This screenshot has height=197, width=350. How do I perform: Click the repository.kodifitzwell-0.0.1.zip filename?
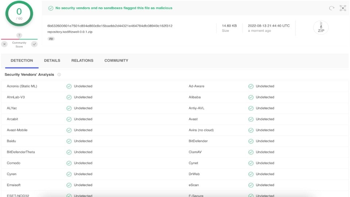(69, 32)
